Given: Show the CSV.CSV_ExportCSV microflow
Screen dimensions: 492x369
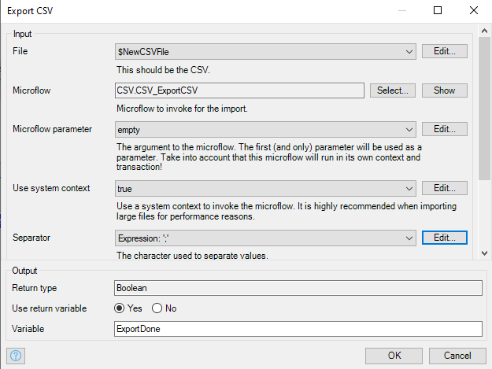Looking at the screenshot, I should 444,90.
